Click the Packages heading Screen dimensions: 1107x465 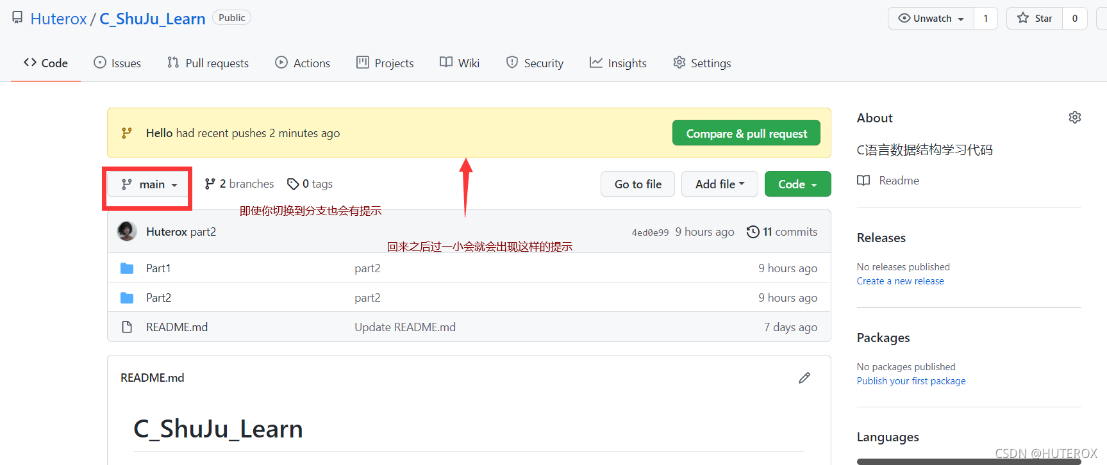point(883,338)
